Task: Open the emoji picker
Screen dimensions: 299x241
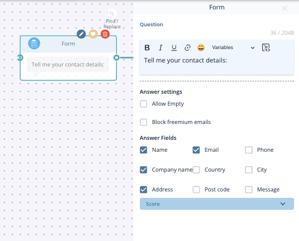Action: (201, 48)
